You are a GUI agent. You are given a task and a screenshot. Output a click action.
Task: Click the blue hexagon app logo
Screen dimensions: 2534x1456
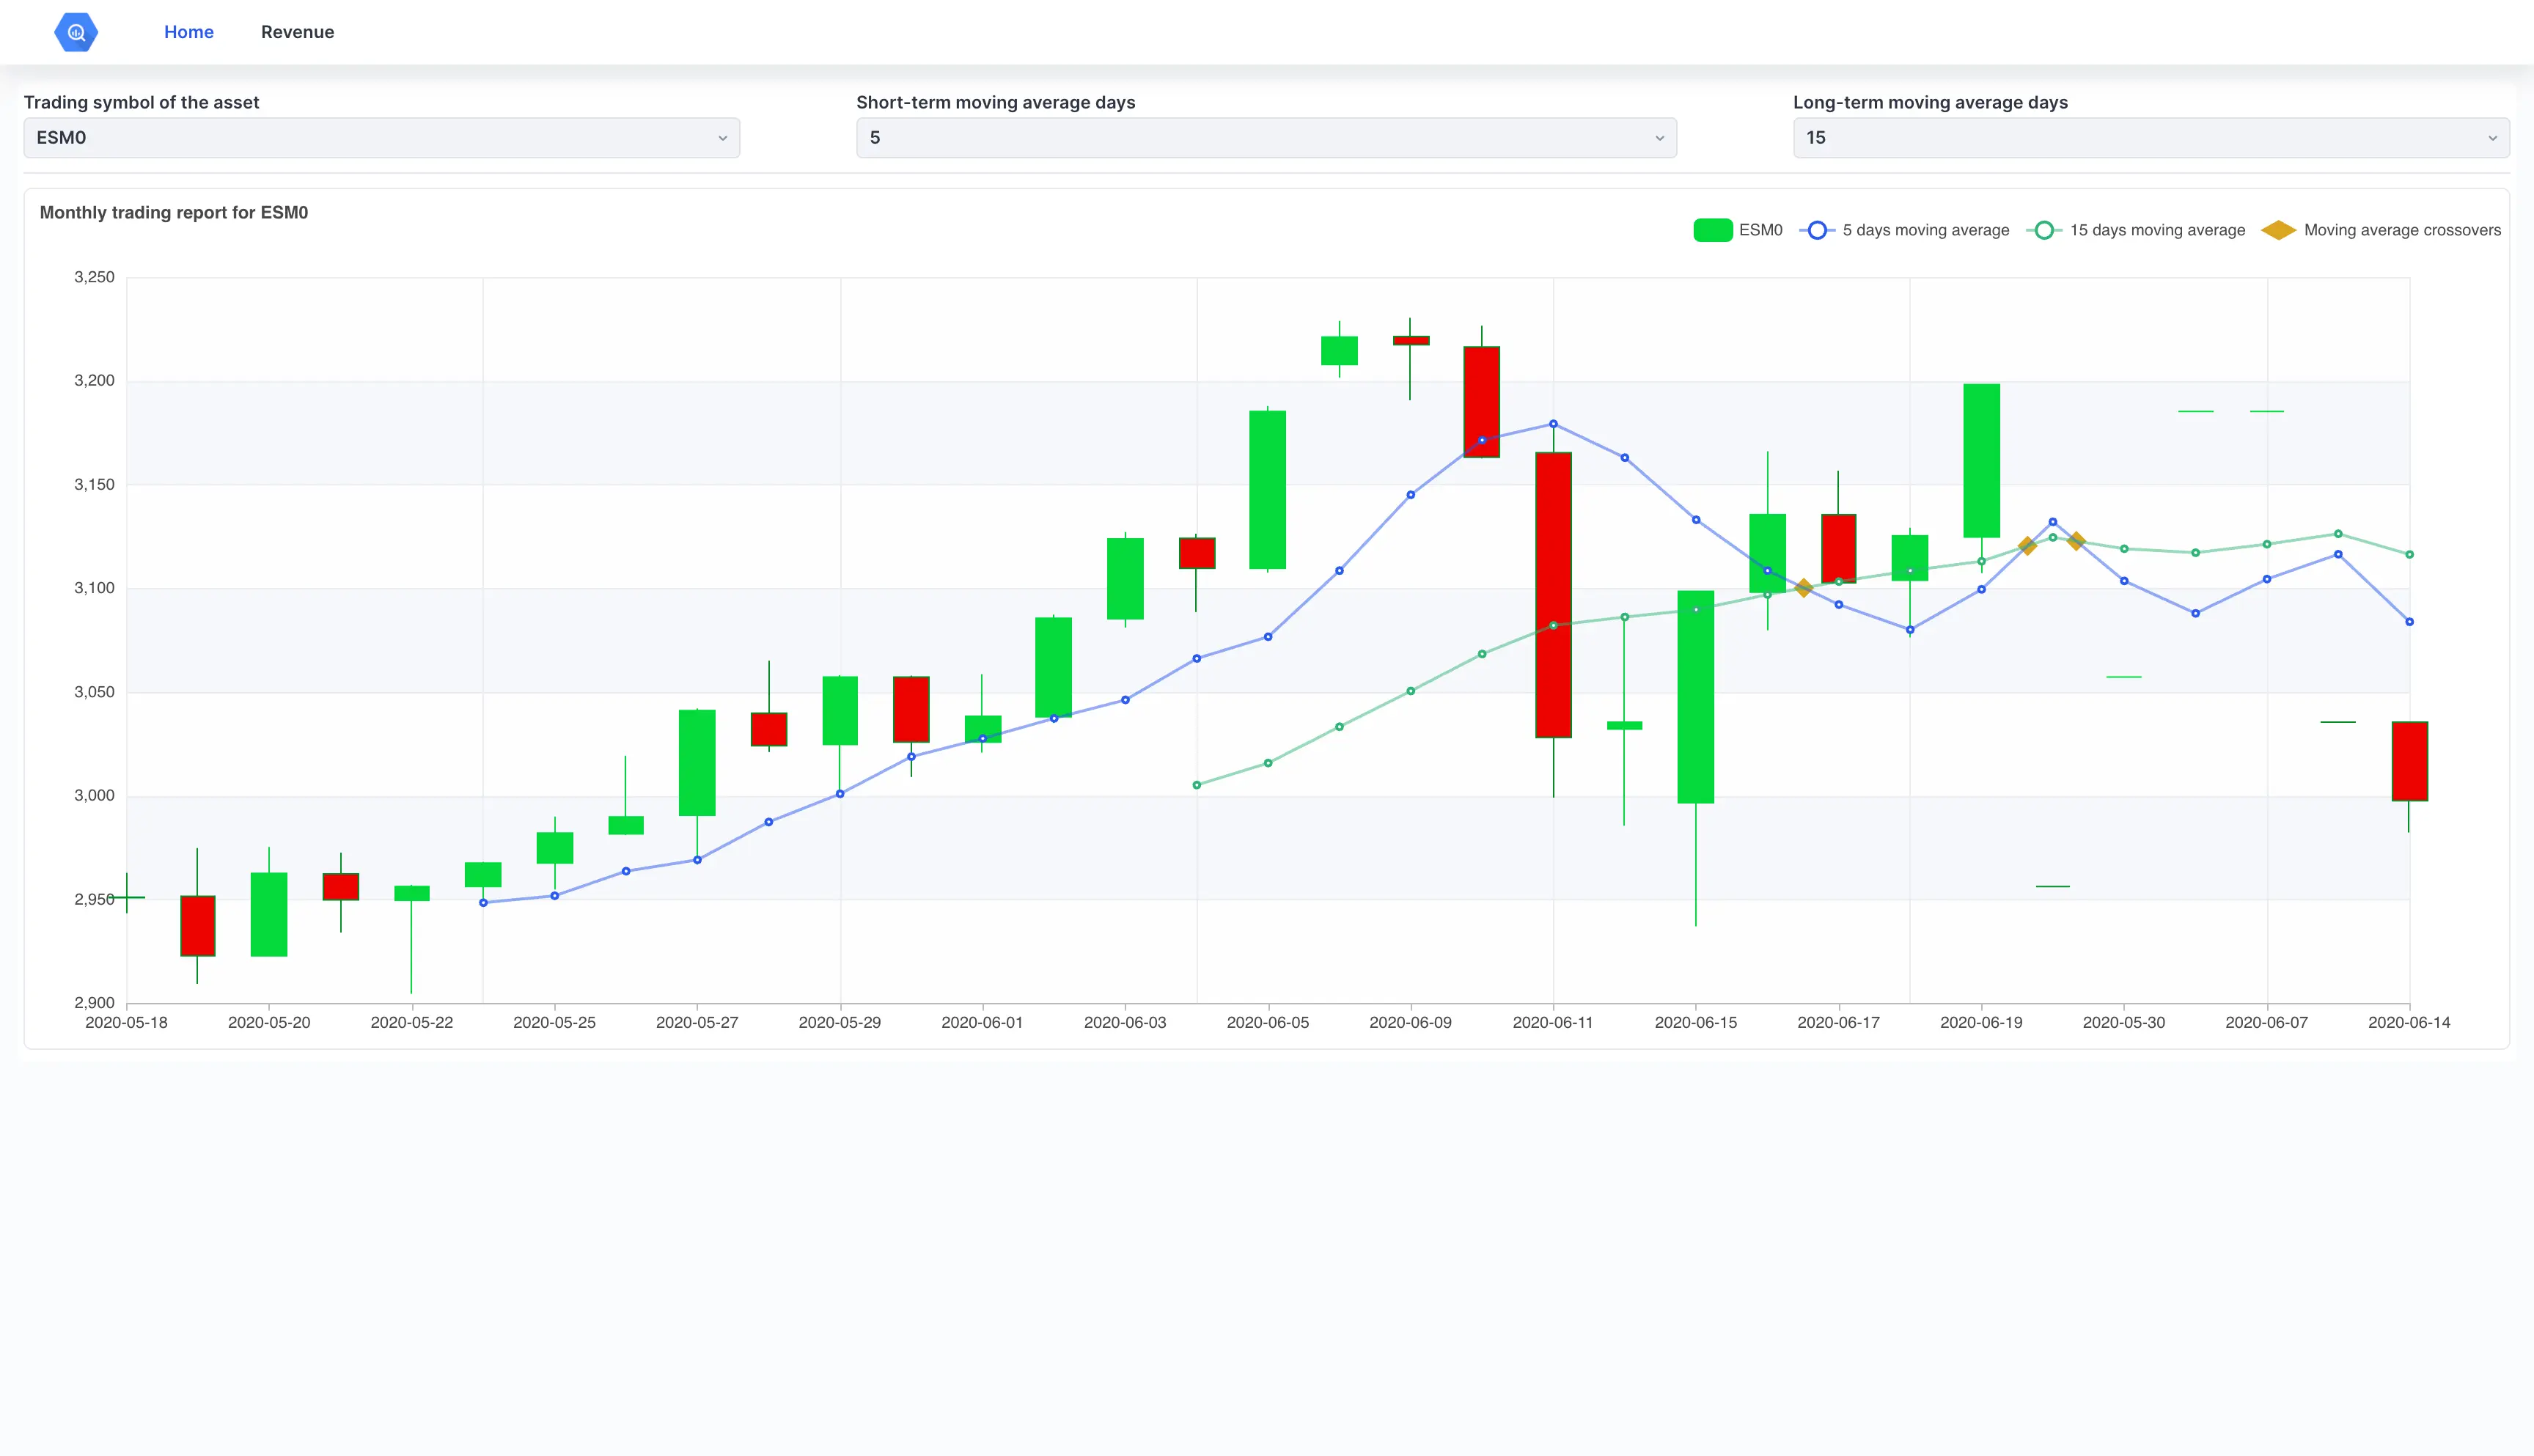(x=76, y=31)
